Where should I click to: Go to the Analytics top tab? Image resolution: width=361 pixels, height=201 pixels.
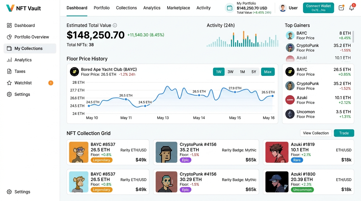click(152, 8)
